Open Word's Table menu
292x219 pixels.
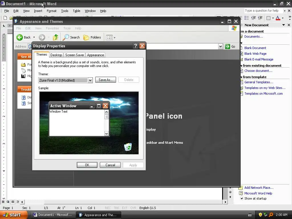(76, 11)
